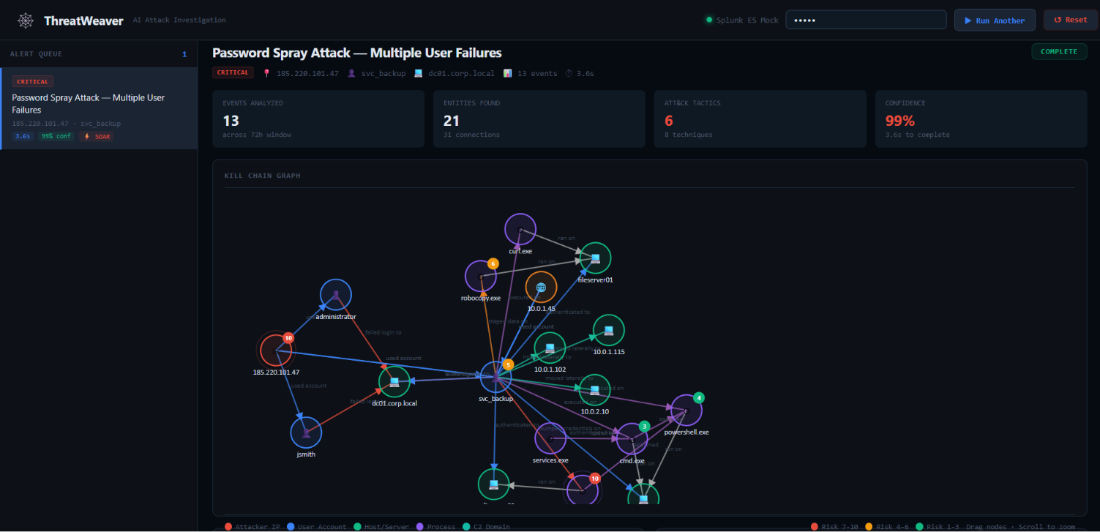This screenshot has width=1100, height=532.
Task: Select the powershell.exe process node
Action: click(x=686, y=411)
